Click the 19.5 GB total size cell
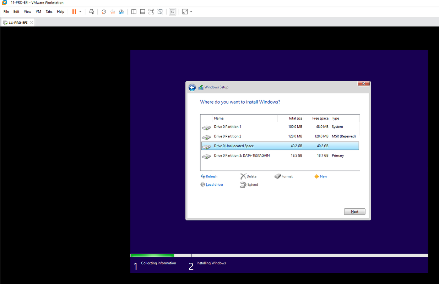 (296, 155)
